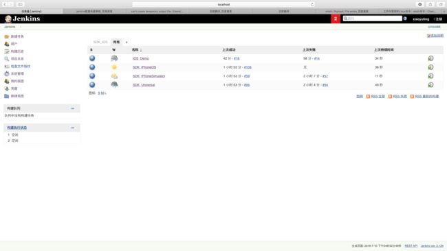Click the New View folder icon

point(7,96)
